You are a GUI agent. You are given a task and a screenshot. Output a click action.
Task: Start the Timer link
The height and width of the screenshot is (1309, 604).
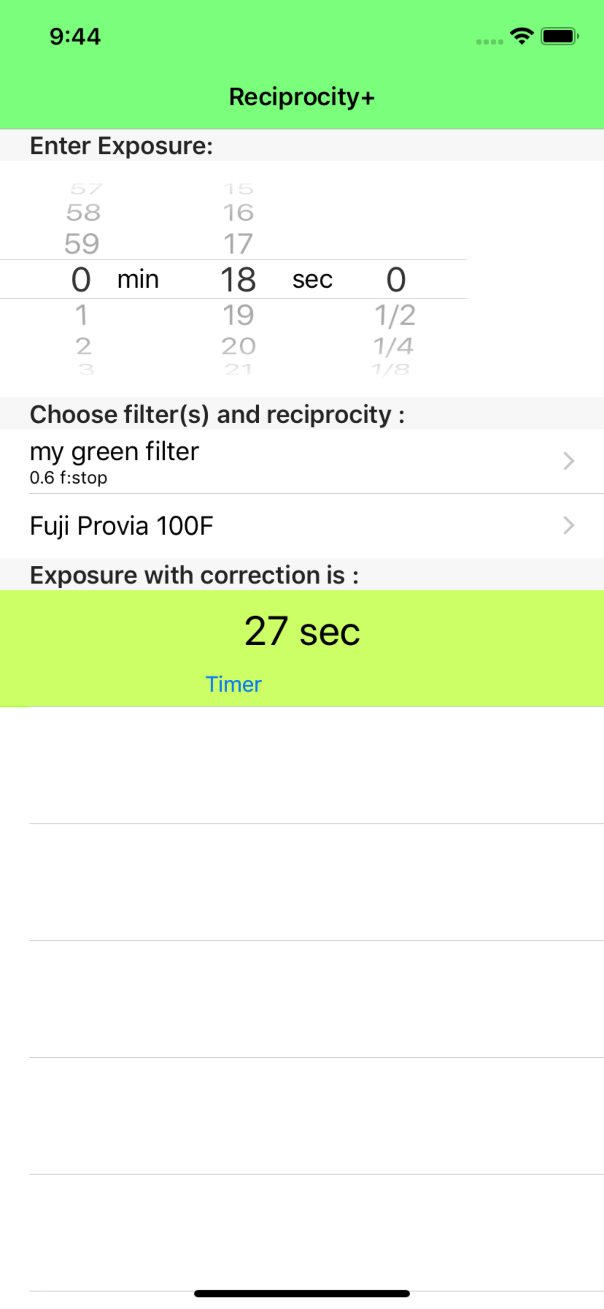[233, 684]
